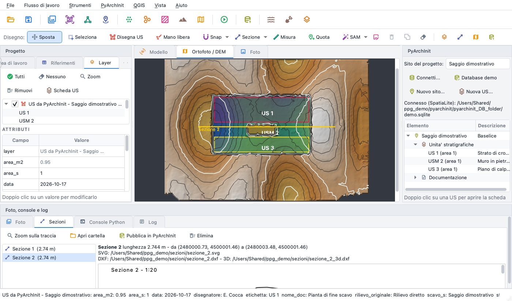
Task: Click the grey overlapping squares copy icon
Action: click(x=407, y=37)
